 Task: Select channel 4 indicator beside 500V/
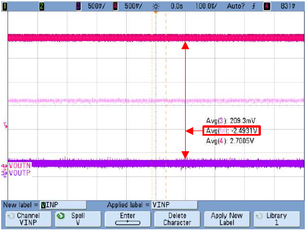point(116,6)
